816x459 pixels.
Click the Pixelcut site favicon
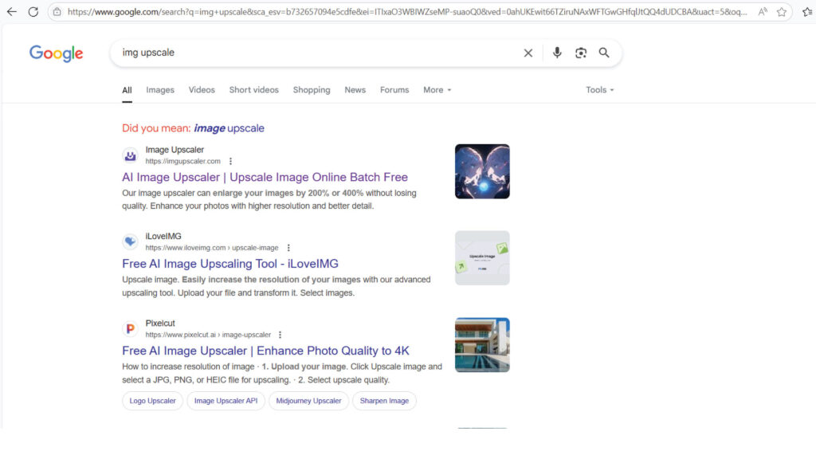click(x=130, y=328)
